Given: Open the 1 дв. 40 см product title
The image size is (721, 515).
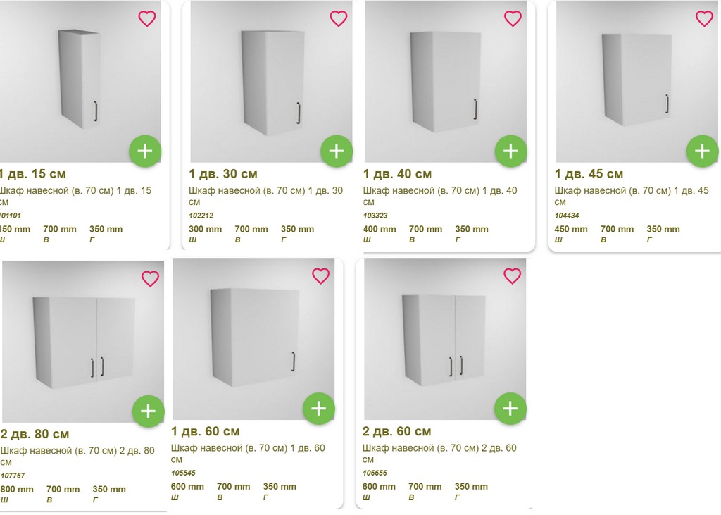Looking at the screenshot, I should (398, 174).
